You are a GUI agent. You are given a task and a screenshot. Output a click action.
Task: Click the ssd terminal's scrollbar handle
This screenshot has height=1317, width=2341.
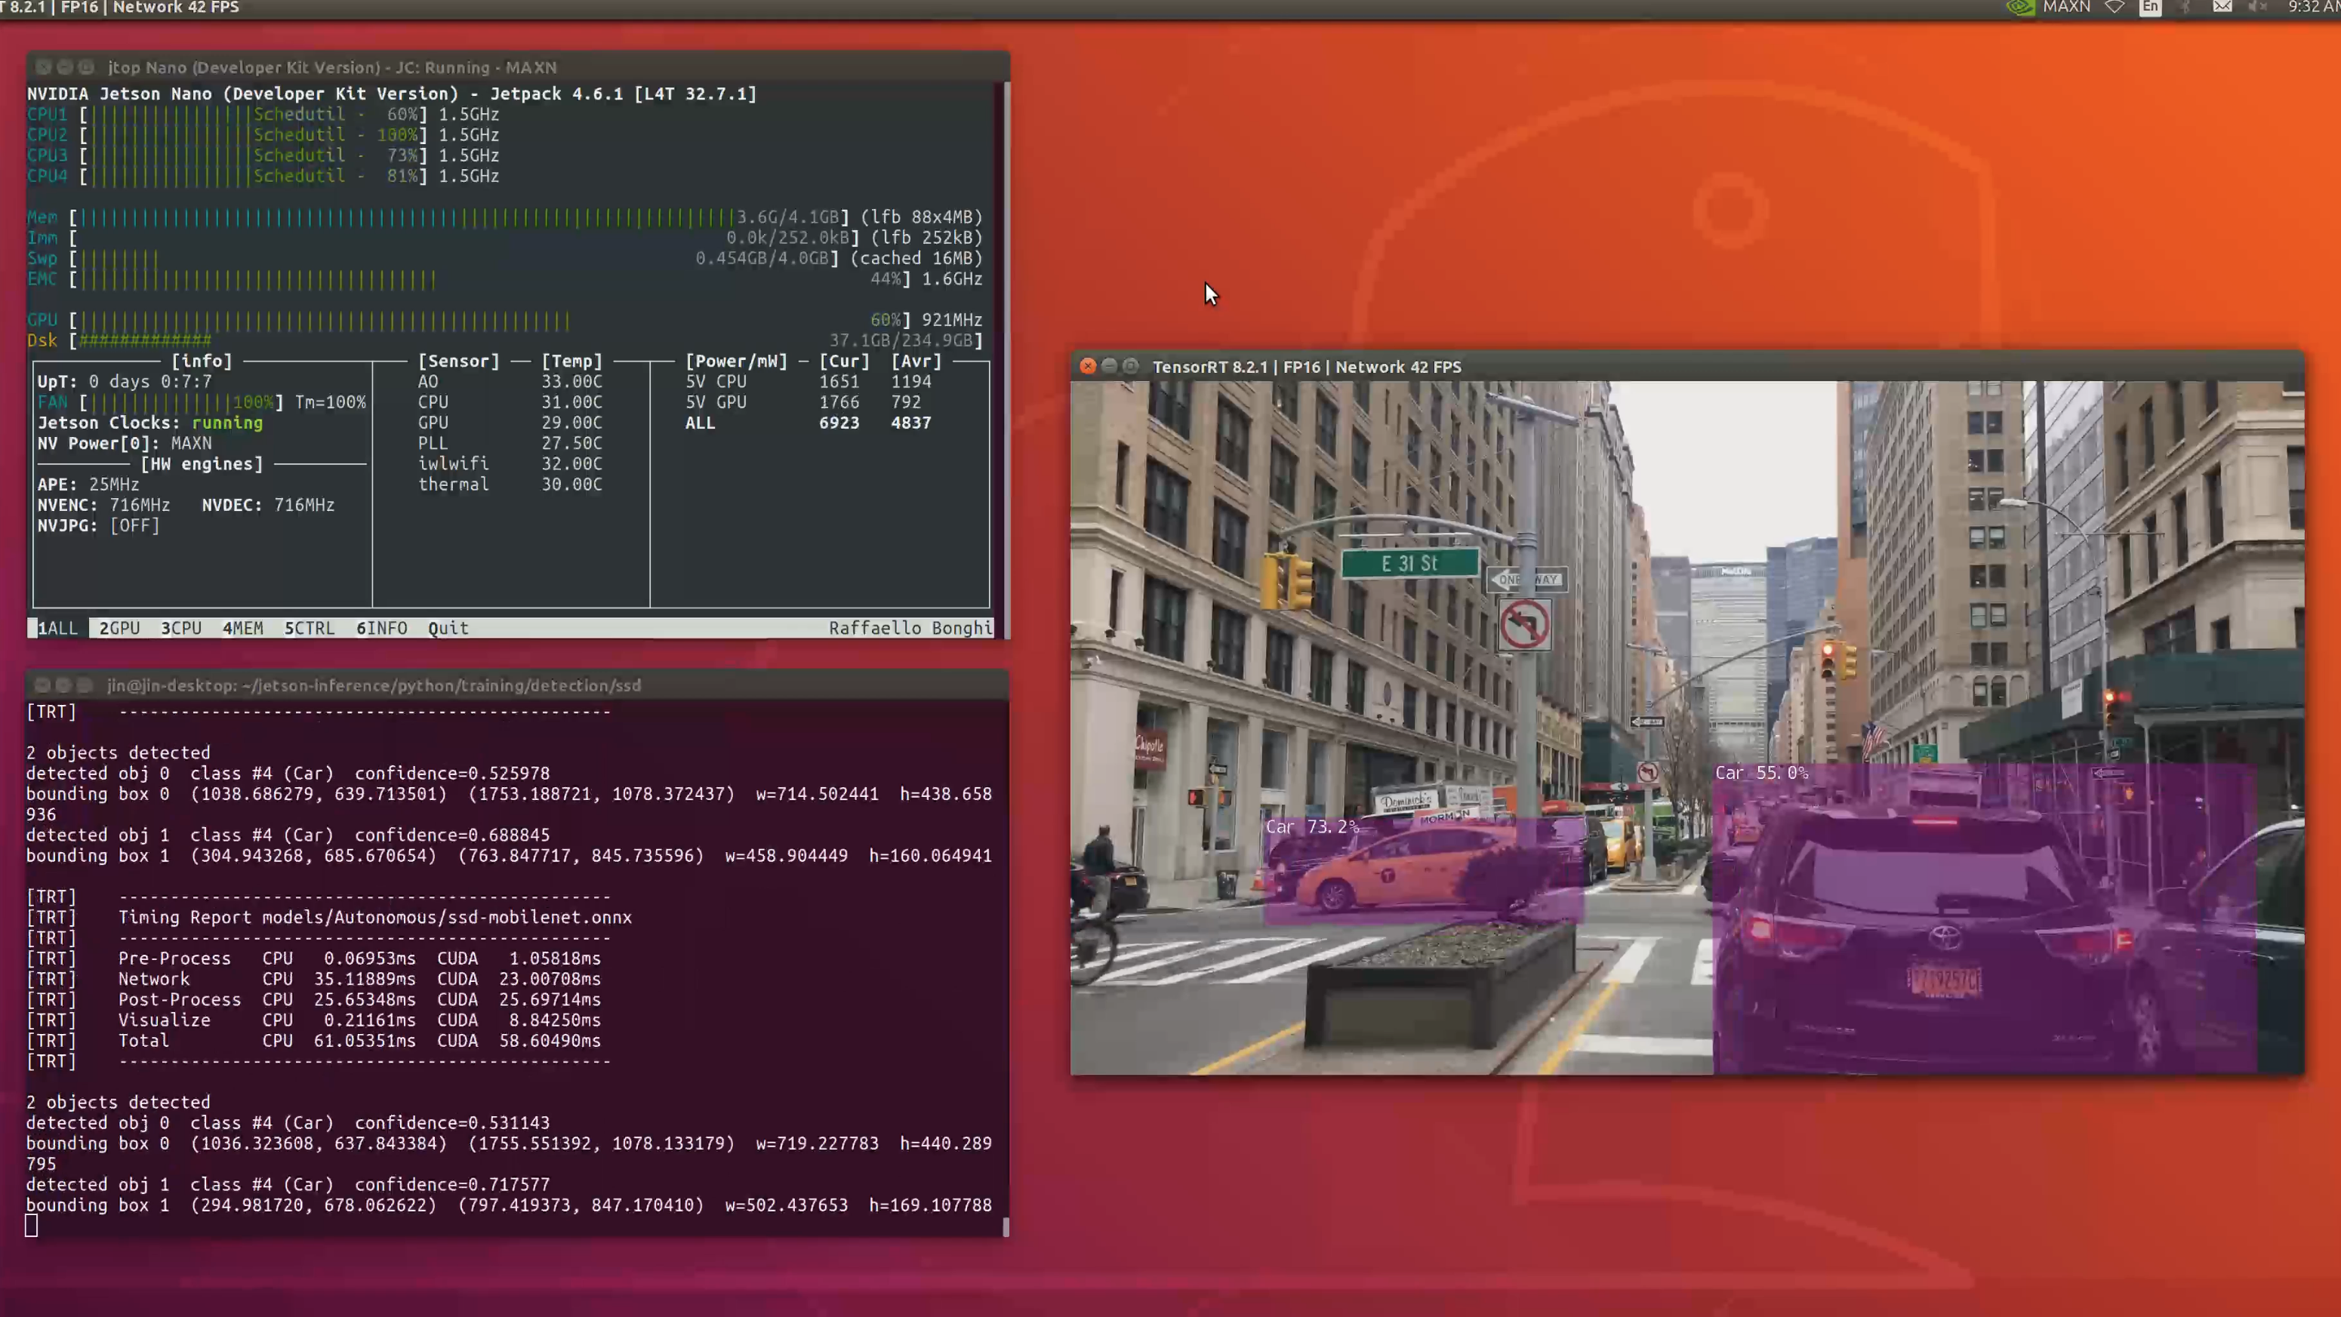(x=1005, y=1226)
